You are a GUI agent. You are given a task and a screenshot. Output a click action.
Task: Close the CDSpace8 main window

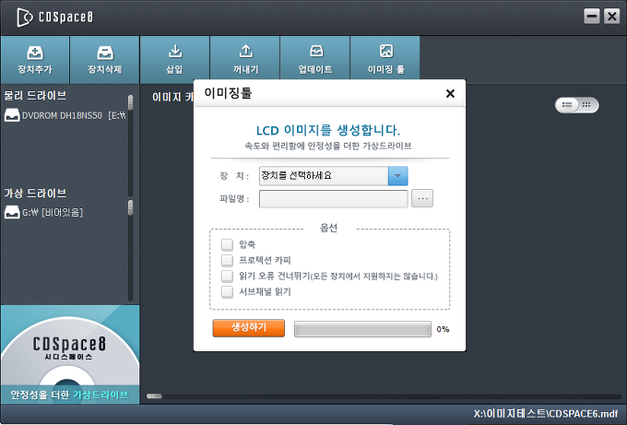(612, 17)
